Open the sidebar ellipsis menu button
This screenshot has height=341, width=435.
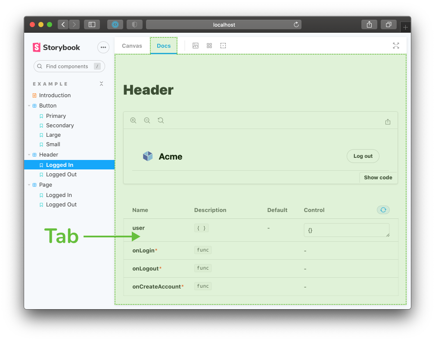point(103,47)
